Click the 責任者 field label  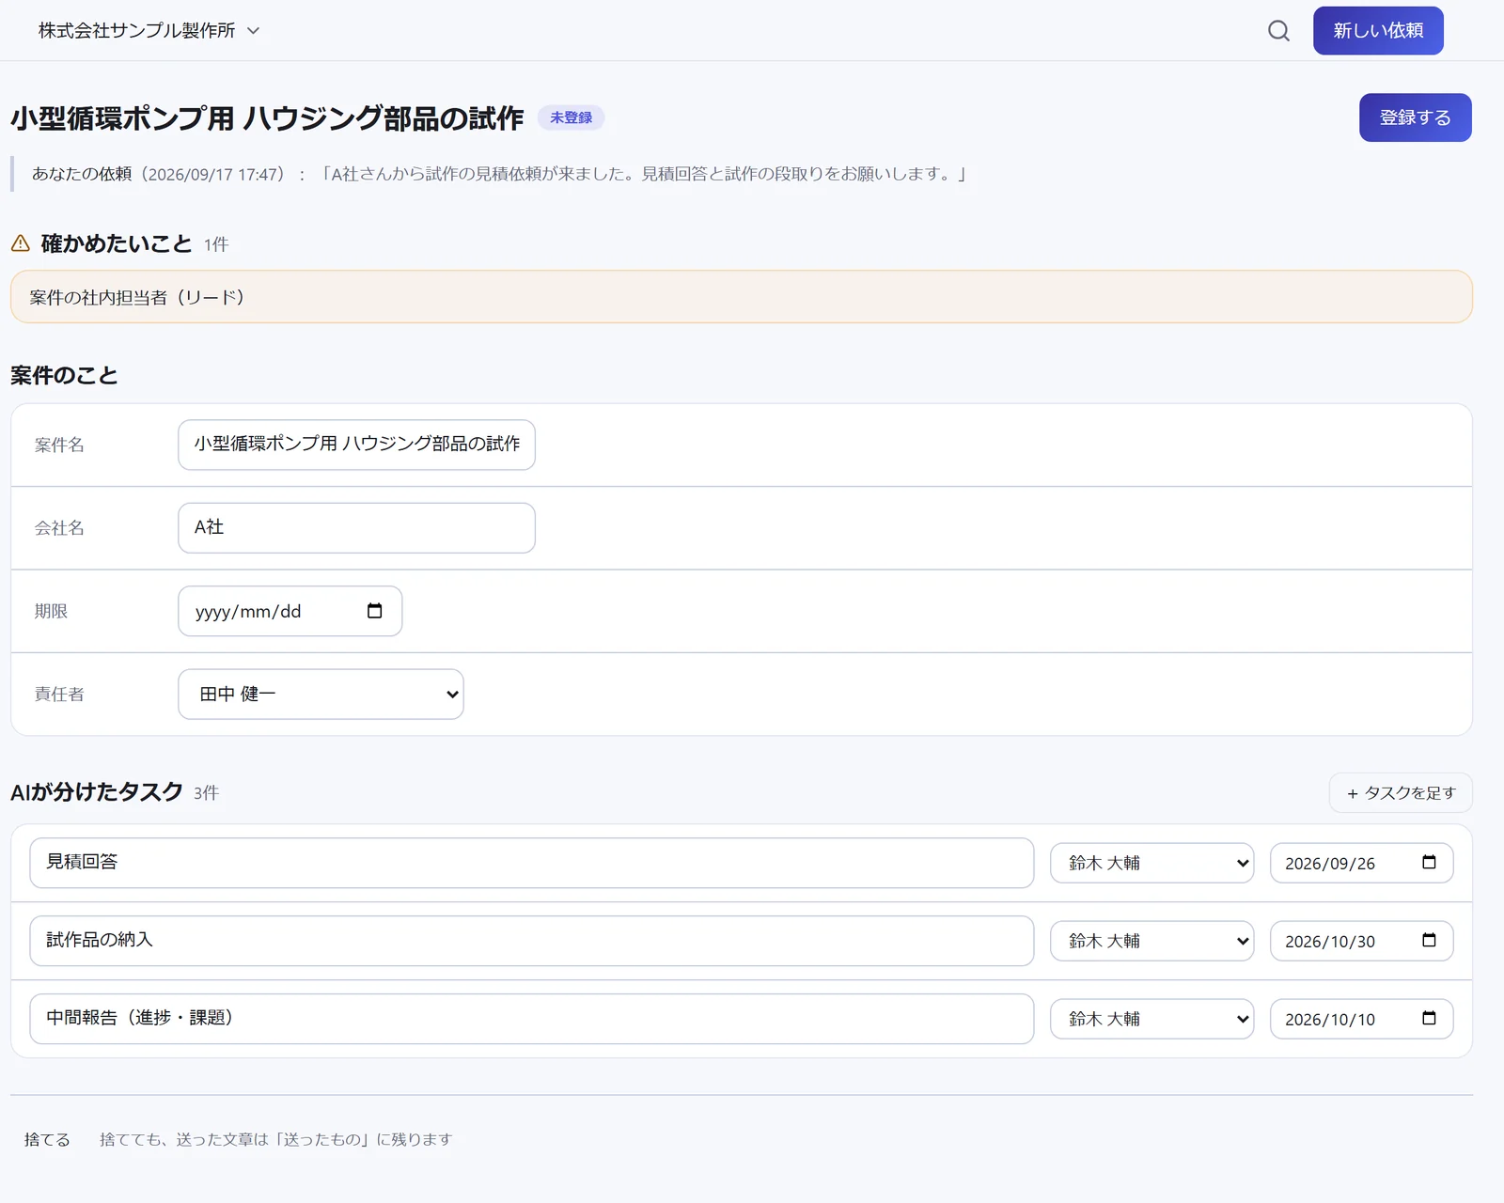59,695
